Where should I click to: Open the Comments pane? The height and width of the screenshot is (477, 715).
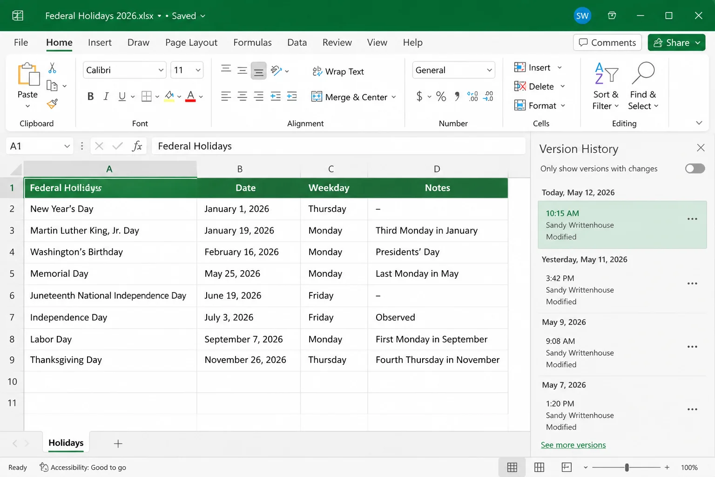click(607, 42)
